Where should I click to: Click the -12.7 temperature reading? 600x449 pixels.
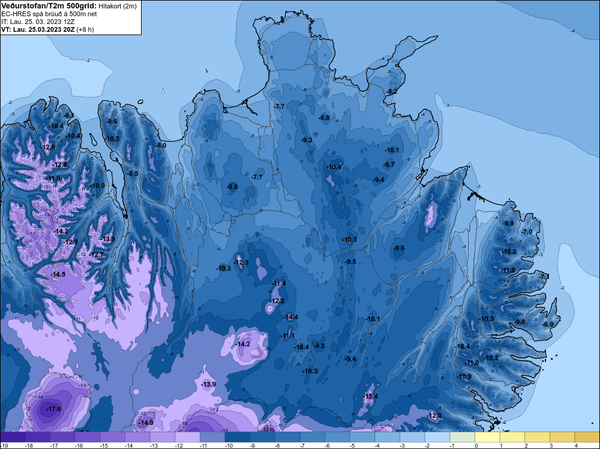coord(97,255)
